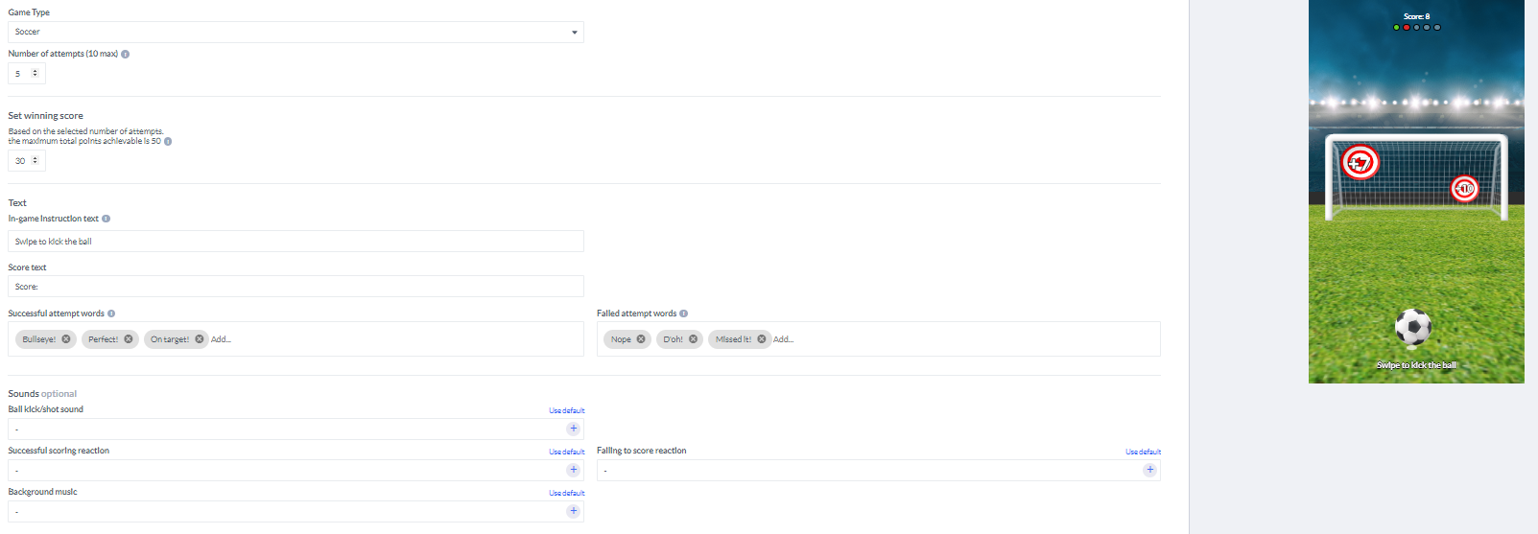Click the Score text input field
Image resolution: width=1538 pixels, height=534 pixels.
296,287
